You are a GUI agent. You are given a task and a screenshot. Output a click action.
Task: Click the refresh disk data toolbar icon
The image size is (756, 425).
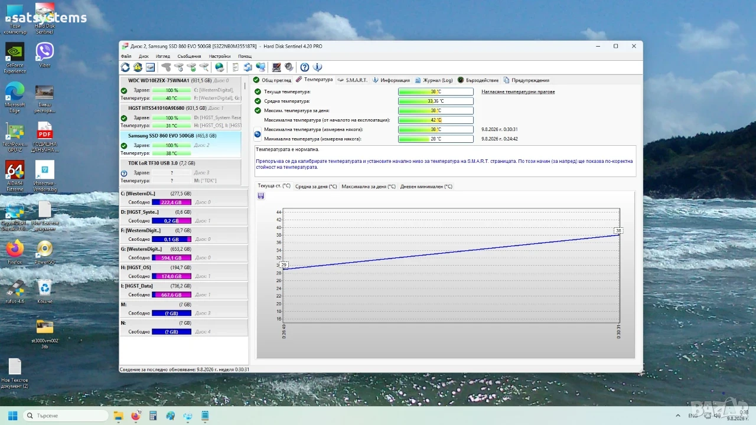tap(125, 67)
